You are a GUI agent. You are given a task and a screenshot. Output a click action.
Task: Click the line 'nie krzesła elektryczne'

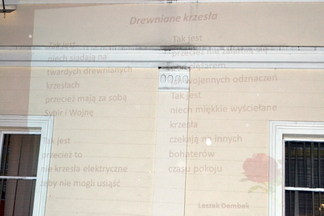[x=84, y=169]
